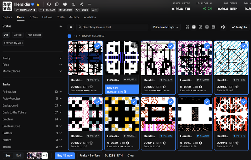Switch to compact table view icon
This screenshot has width=251, height=160.
point(213,27)
